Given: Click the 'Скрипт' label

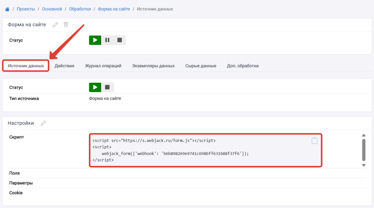Looking at the screenshot, I should coord(17,137).
